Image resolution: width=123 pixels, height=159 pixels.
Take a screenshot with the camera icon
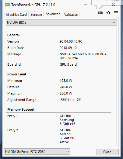[100, 13]
